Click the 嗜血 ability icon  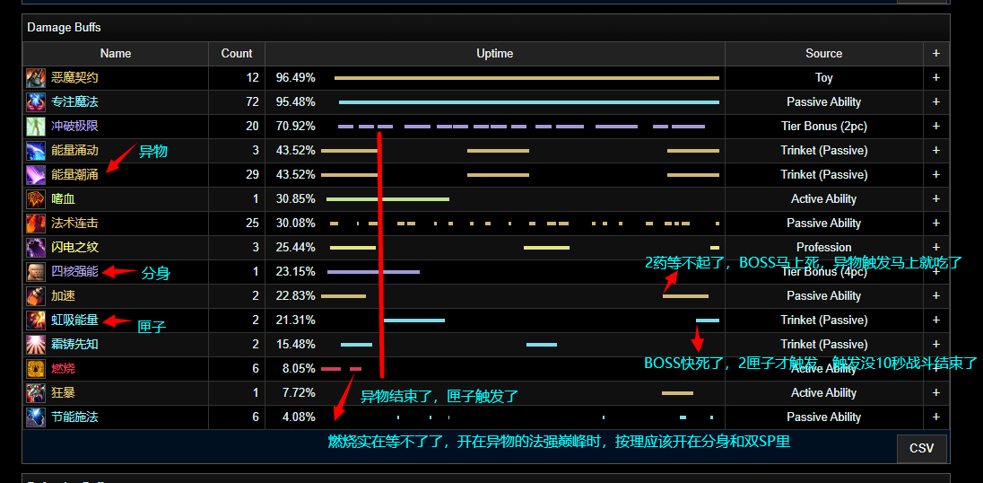click(35, 199)
